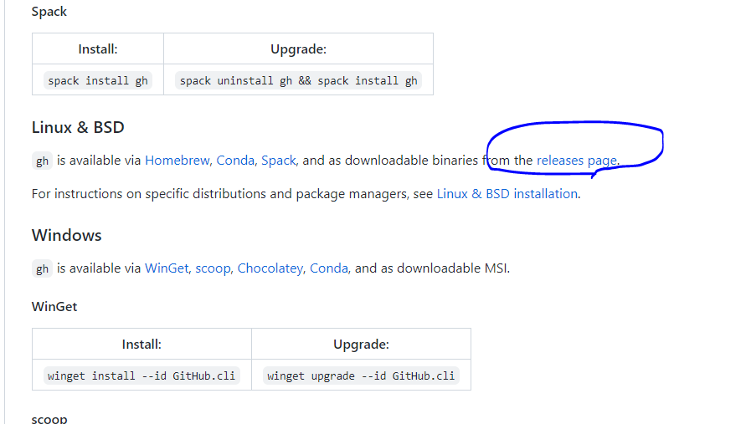Open the circled releases page link
The height and width of the screenshot is (424, 746).
(577, 161)
